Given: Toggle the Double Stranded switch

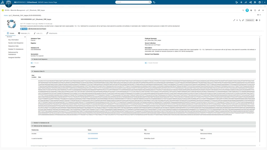Looking at the screenshot, I should click(x=146, y=63).
